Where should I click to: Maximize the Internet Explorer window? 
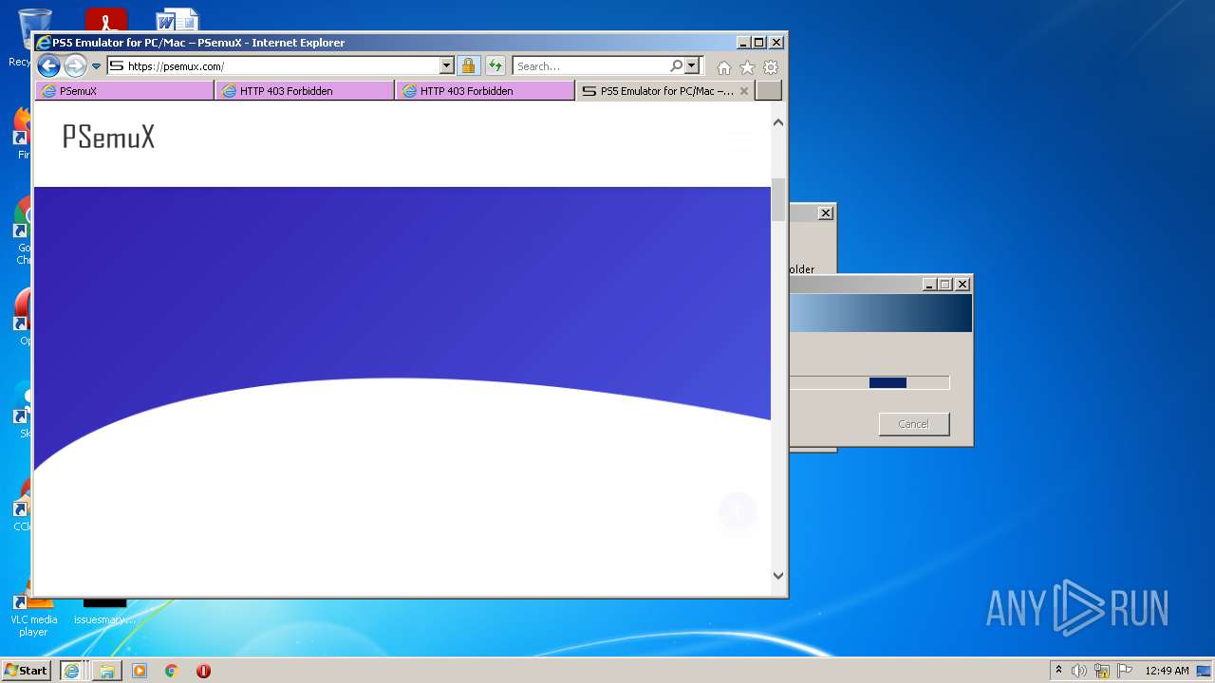tap(758, 43)
